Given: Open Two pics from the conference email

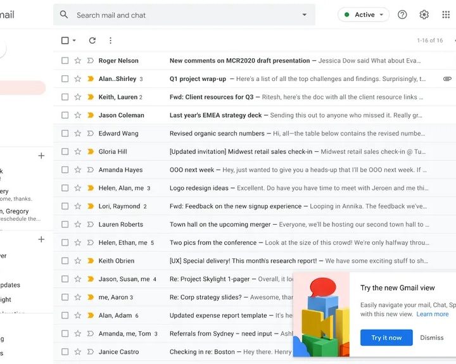Looking at the screenshot, I should [x=255, y=242].
